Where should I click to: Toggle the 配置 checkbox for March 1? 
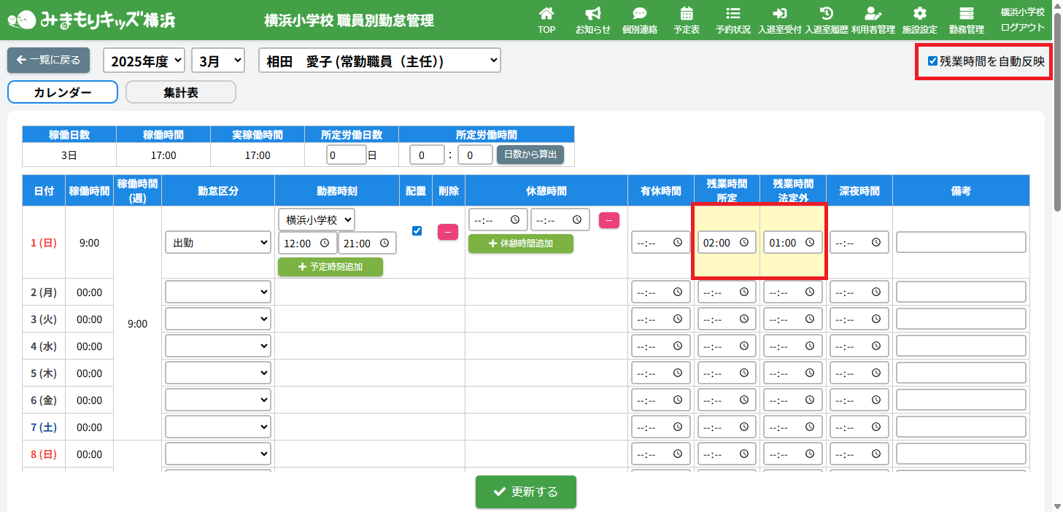click(417, 230)
